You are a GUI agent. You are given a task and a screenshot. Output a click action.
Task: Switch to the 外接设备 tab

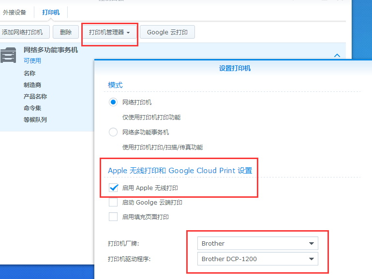coord(15,13)
